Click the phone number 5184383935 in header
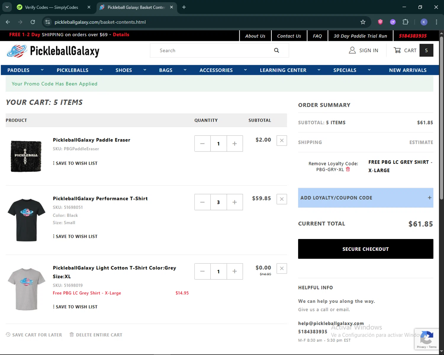This screenshot has height=355, width=444. [x=413, y=36]
